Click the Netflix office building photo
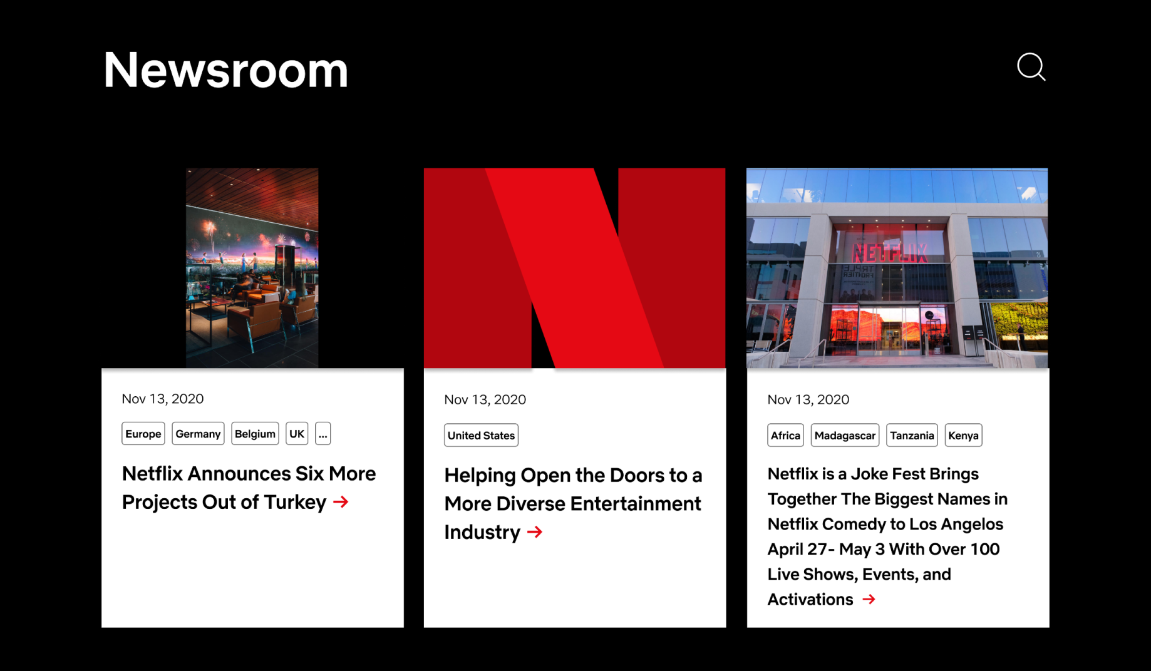This screenshot has width=1151, height=671. (x=896, y=267)
